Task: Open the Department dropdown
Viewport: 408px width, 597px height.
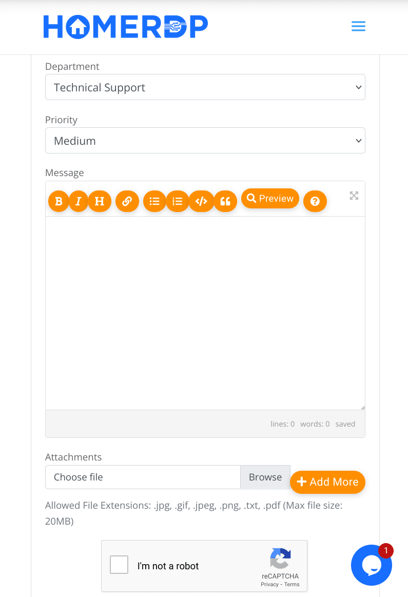Action: click(205, 87)
